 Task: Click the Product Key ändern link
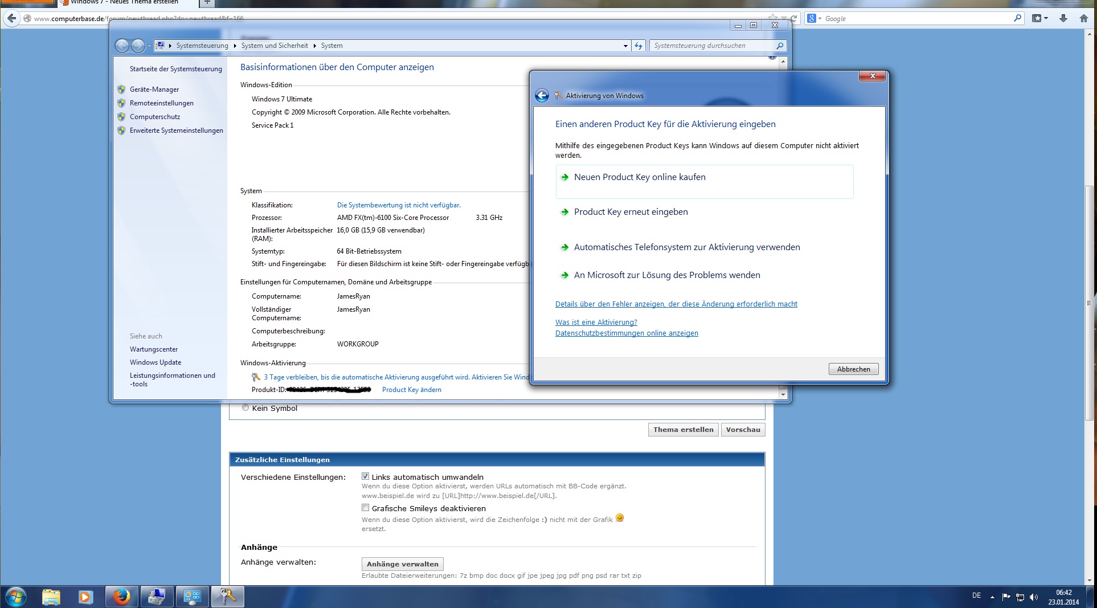412,390
